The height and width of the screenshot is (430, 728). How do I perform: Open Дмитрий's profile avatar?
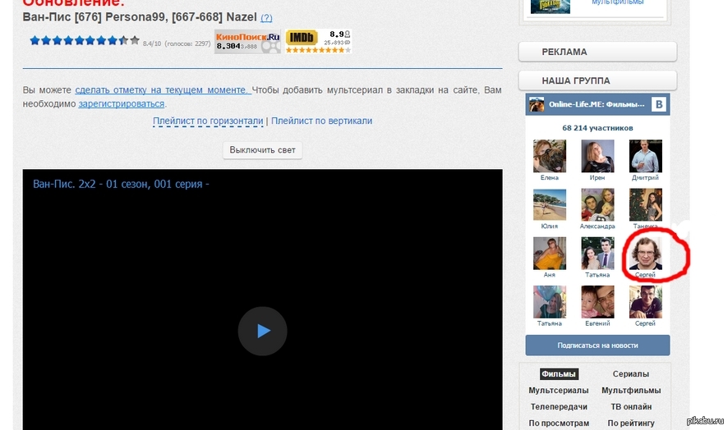(645, 155)
